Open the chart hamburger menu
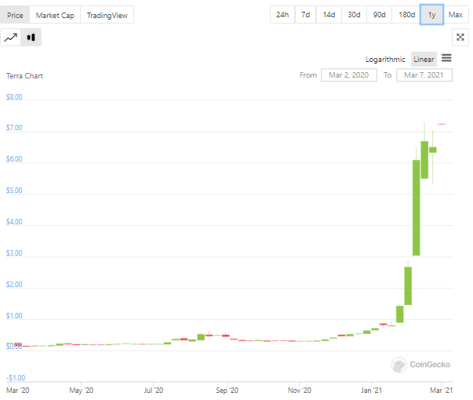This screenshot has width=473, height=400. 446,58
